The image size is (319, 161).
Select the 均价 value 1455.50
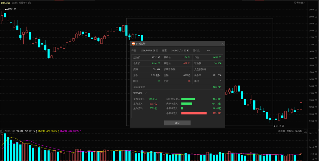click(217, 58)
